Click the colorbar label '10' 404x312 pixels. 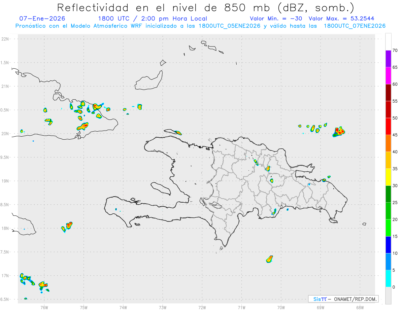coord(395,253)
